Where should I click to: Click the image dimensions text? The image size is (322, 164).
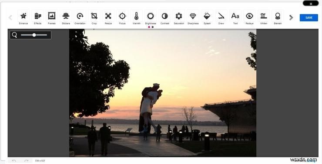click(x=40, y=161)
